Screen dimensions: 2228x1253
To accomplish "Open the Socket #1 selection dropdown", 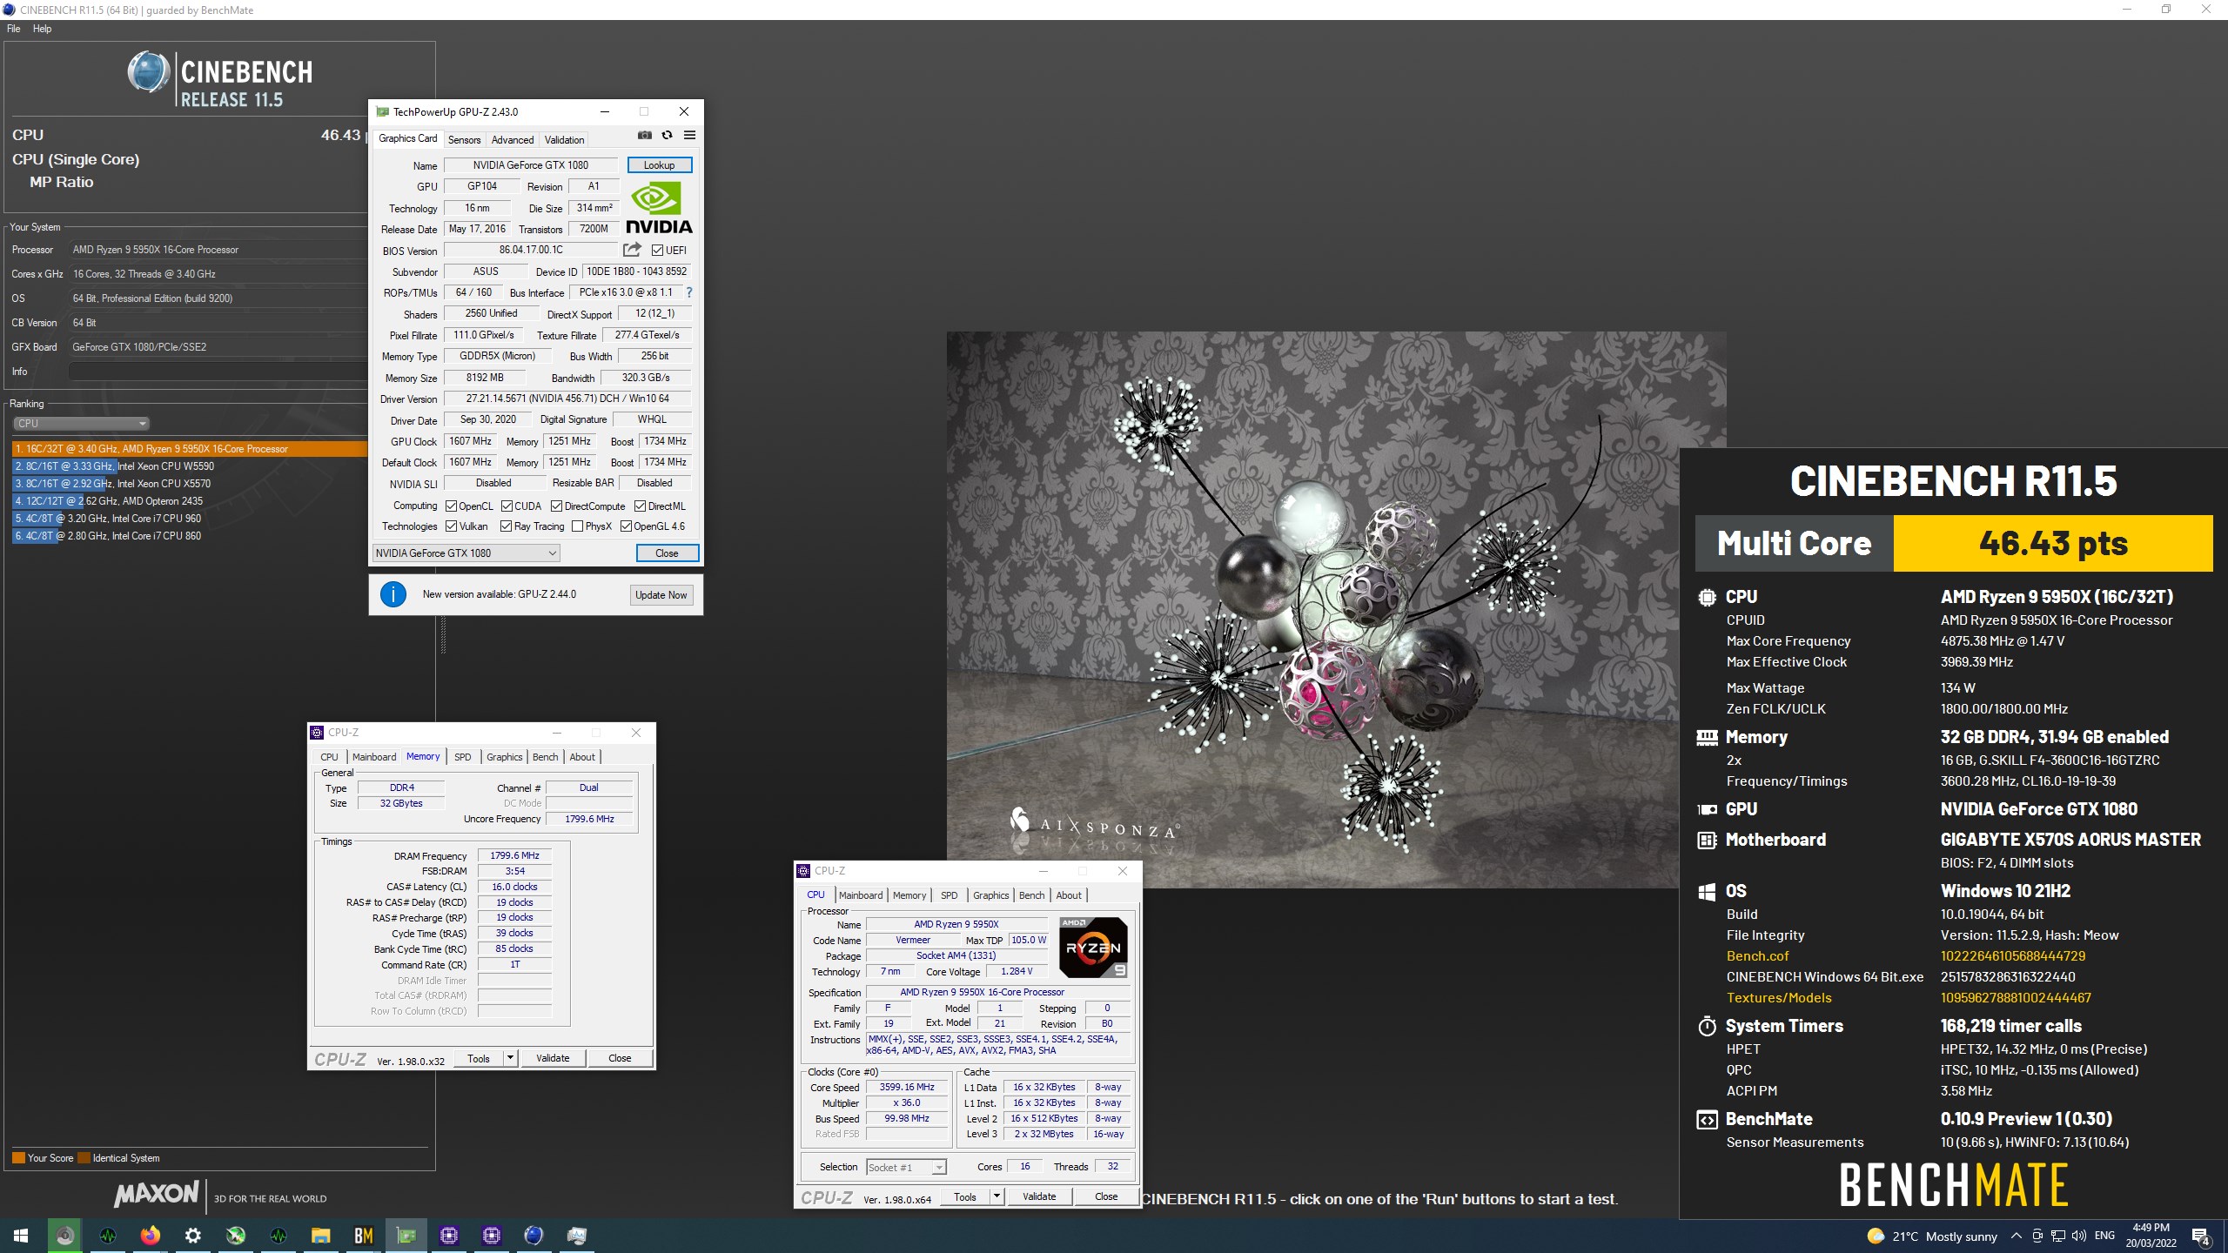I will click(x=905, y=1168).
